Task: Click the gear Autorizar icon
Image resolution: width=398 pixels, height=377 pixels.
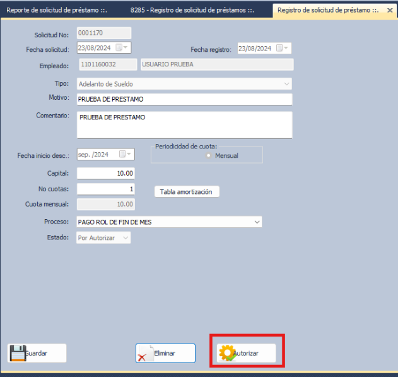Action: pyautogui.click(x=226, y=353)
